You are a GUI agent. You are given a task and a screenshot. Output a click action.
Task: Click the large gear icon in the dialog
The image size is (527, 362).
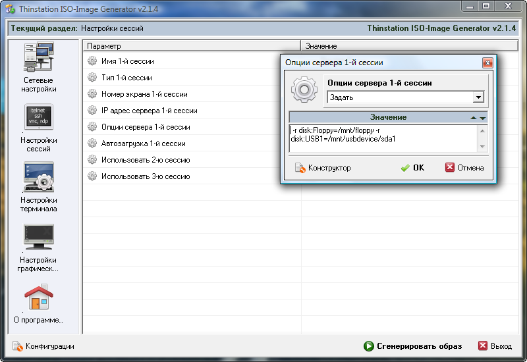[x=304, y=90]
